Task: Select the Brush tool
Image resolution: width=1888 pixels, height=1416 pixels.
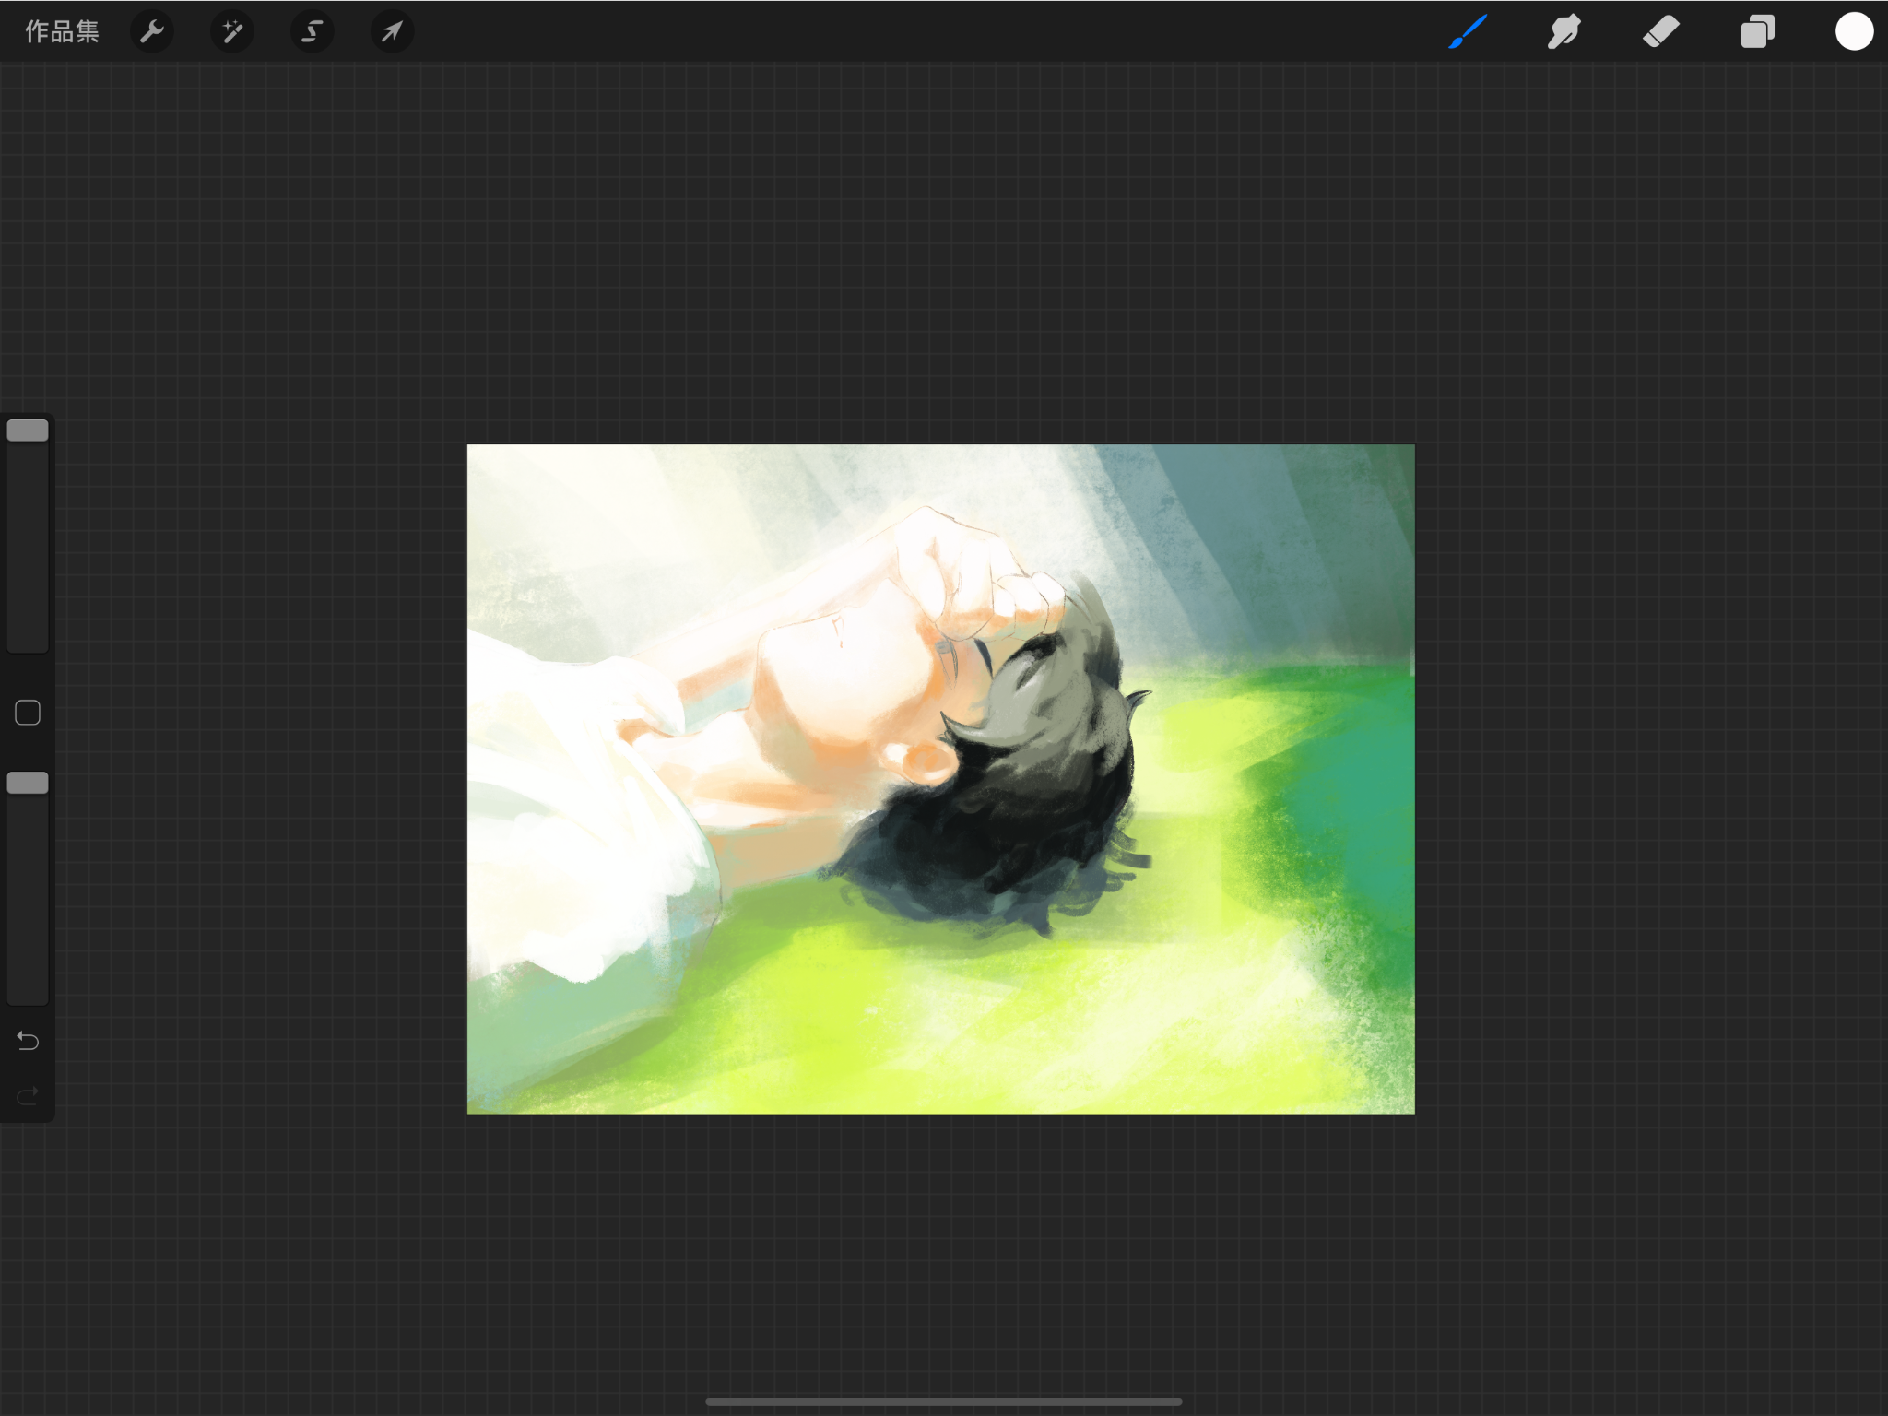Action: click(x=1467, y=31)
